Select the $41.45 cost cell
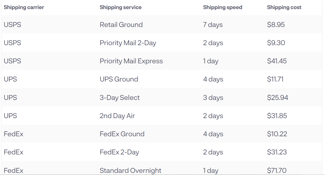The height and width of the screenshot is (175, 325). (x=277, y=61)
